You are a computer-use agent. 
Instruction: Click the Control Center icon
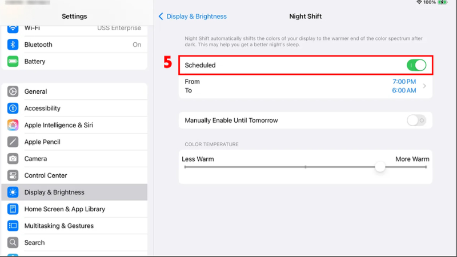click(x=13, y=175)
